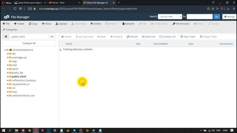Expand the softaculous_backups folder
Screen dimensions: 237x133
click(8, 81)
